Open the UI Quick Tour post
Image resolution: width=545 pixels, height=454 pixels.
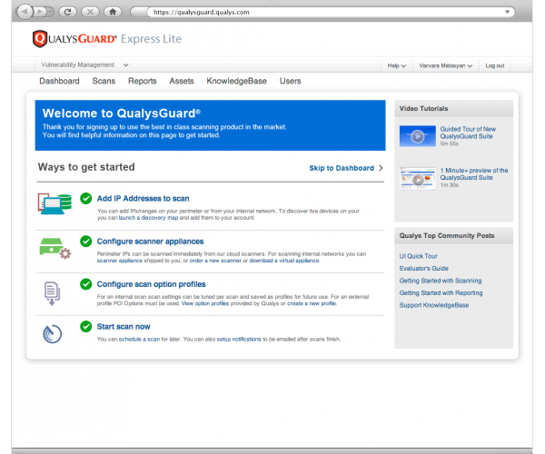418,256
